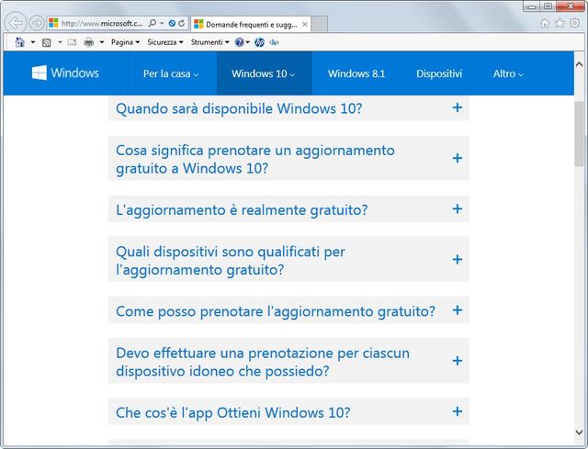Viewport: 588px width, 449px height.
Task: Click the Home page icon in command bar
Action: (x=20, y=42)
